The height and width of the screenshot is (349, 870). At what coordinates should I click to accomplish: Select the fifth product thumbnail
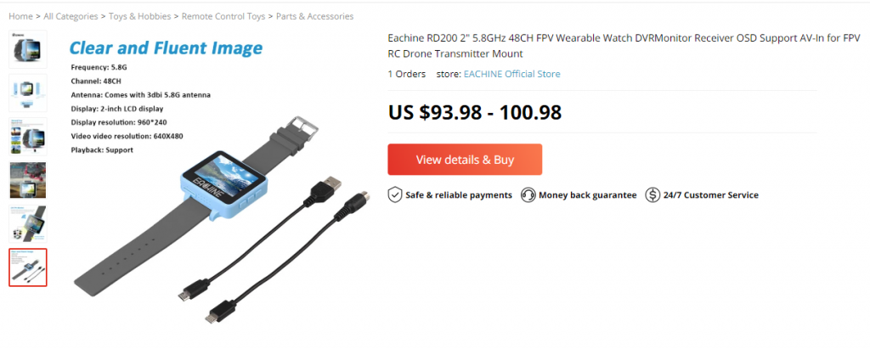[x=28, y=223]
